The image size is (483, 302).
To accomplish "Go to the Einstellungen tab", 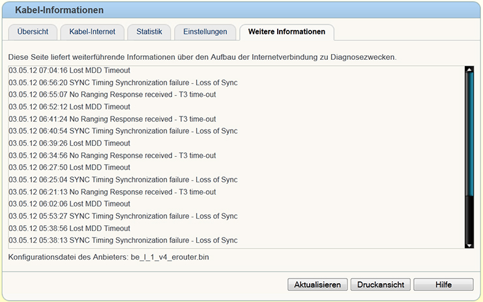I will coord(205,32).
